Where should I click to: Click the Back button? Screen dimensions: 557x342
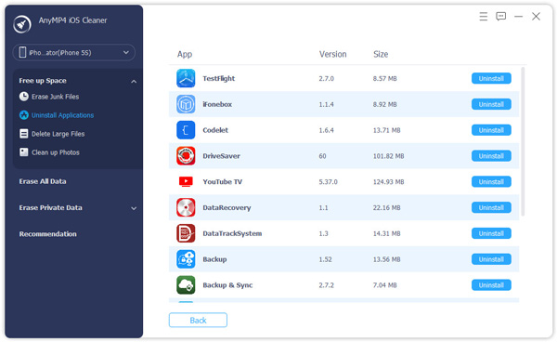[x=198, y=320]
